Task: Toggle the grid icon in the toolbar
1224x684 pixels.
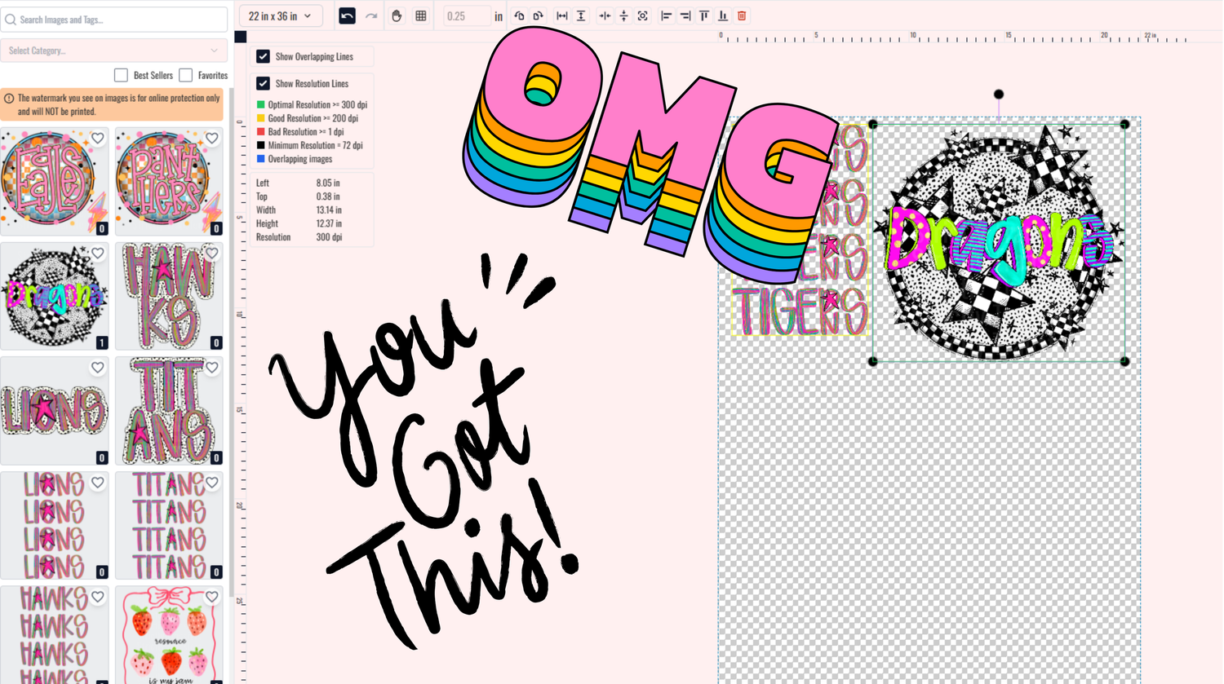Action: (x=421, y=16)
